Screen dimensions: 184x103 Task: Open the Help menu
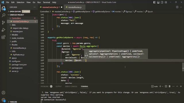[54, 2]
